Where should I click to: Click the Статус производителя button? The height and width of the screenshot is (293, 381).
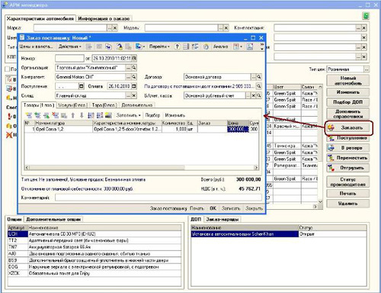pyautogui.click(x=347, y=182)
